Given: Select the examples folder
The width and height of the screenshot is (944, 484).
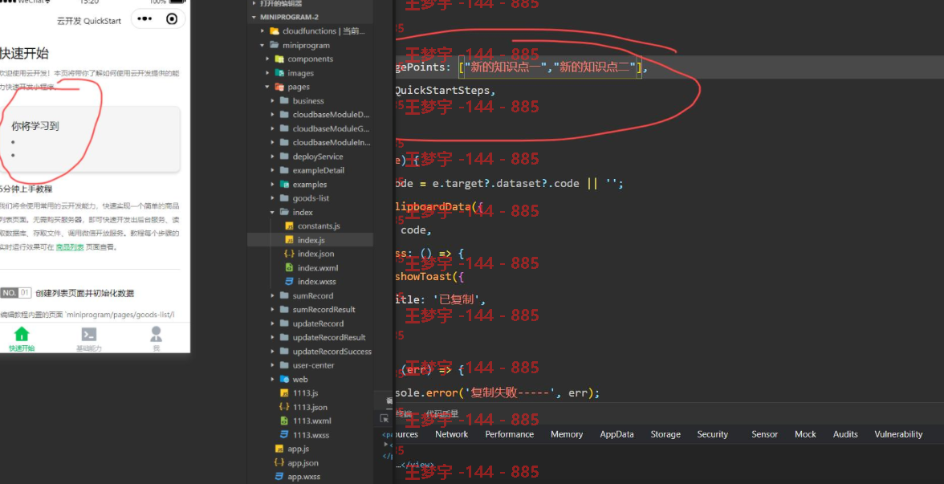Looking at the screenshot, I should (310, 185).
